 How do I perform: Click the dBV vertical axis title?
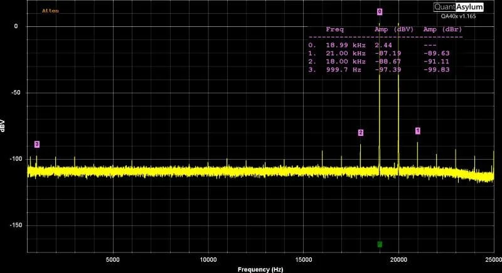pos(3,125)
